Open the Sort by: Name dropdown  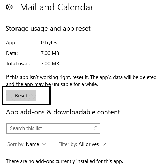27,144
